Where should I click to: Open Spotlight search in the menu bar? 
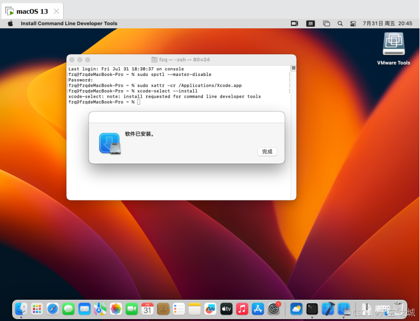coord(340,24)
